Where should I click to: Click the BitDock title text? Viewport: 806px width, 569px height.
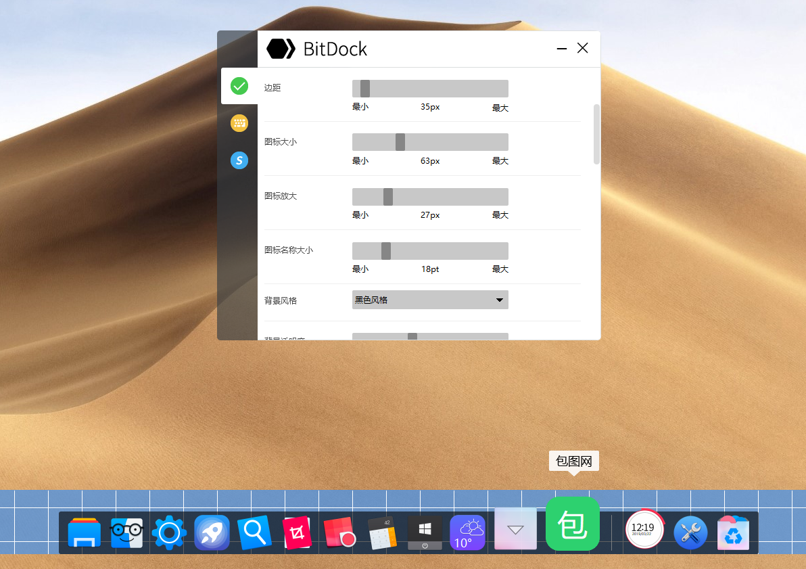(x=335, y=49)
